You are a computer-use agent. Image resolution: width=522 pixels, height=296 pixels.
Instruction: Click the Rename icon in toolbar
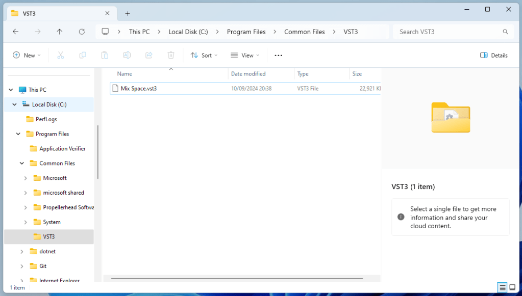127,55
